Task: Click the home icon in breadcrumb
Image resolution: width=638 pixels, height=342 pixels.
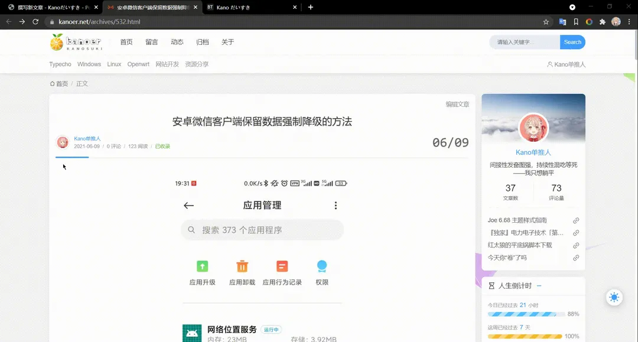Action: click(x=52, y=84)
